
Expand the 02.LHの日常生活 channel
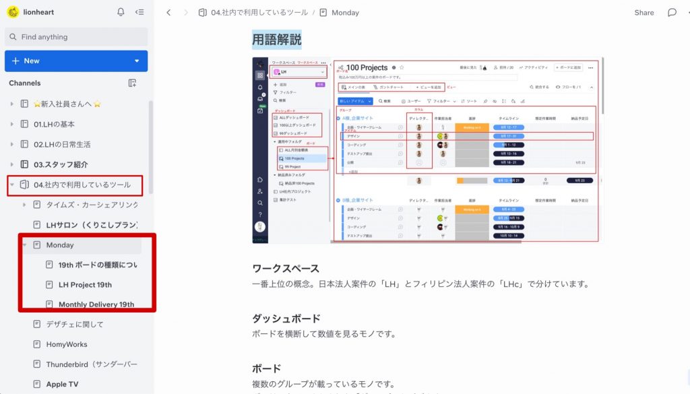tap(11, 144)
